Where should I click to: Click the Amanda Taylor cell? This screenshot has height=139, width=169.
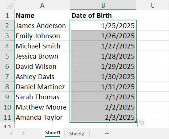[42, 117]
